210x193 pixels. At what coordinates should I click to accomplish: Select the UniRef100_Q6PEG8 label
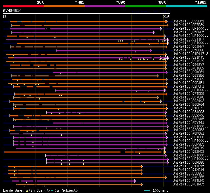click(188, 163)
